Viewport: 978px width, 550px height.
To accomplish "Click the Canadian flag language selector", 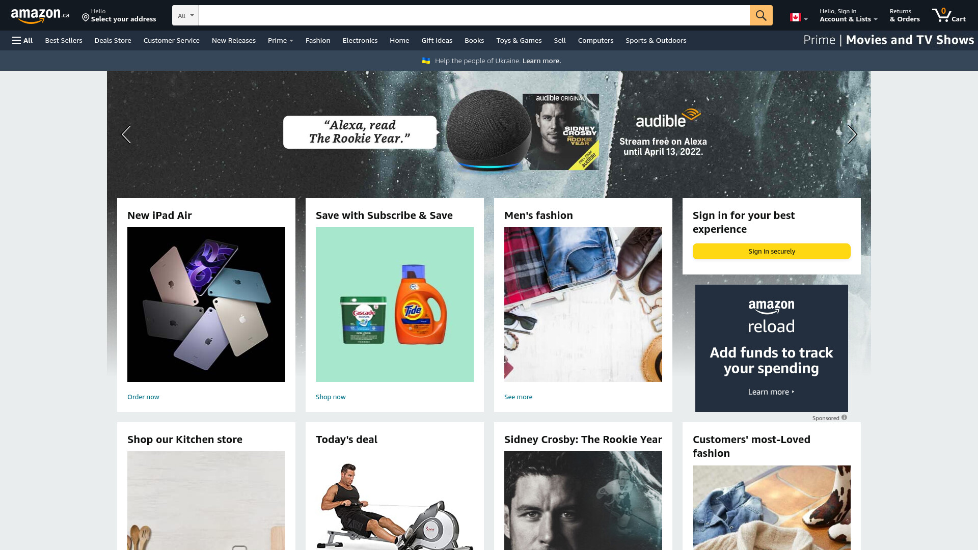I will [799, 18].
